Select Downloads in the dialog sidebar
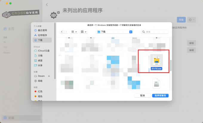 [x=42, y=40]
